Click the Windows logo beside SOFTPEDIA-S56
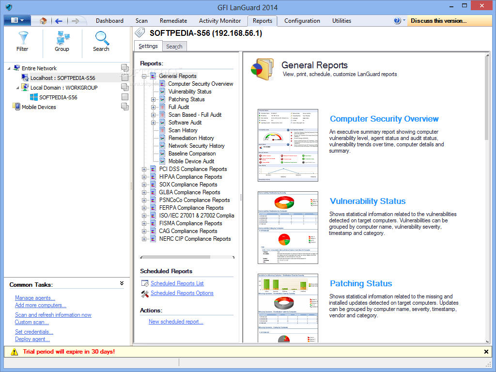The height and width of the screenshot is (372, 496). click(x=33, y=97)
